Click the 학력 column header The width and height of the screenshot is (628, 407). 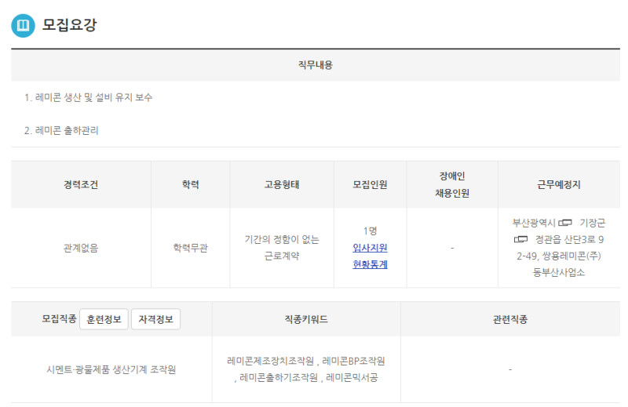(x=190, y=185)
